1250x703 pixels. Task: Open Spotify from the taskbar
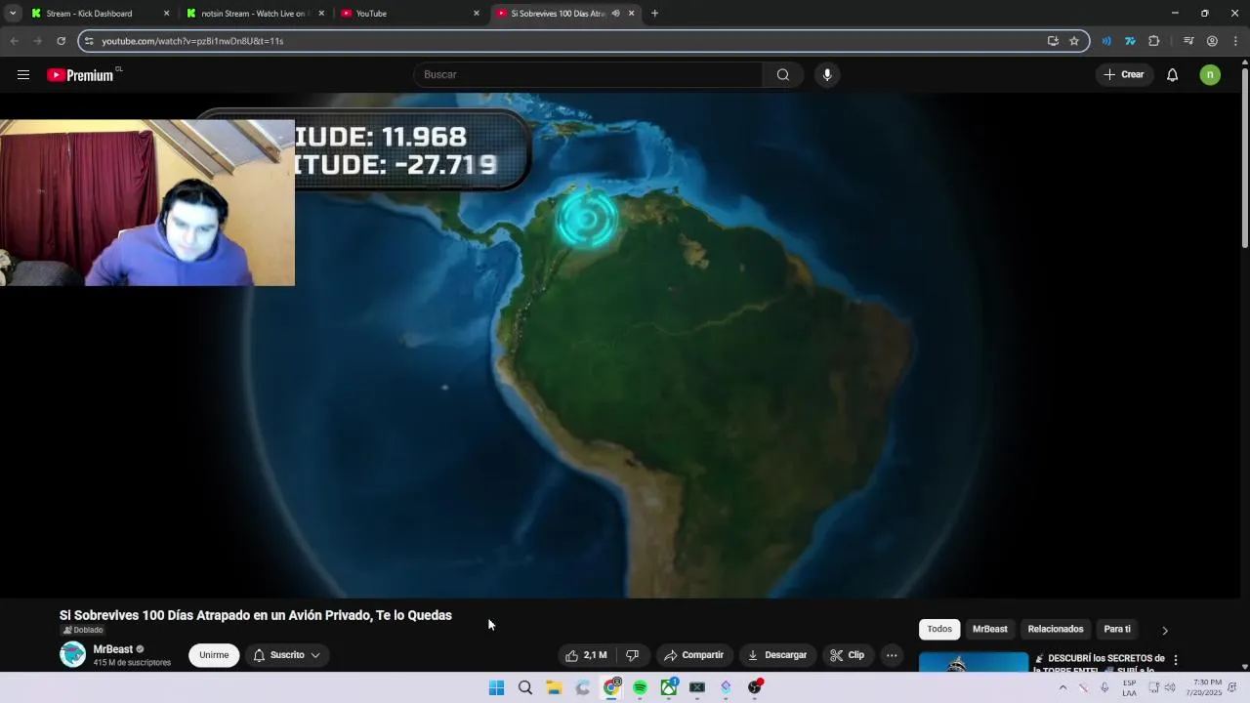pos(640,687)
